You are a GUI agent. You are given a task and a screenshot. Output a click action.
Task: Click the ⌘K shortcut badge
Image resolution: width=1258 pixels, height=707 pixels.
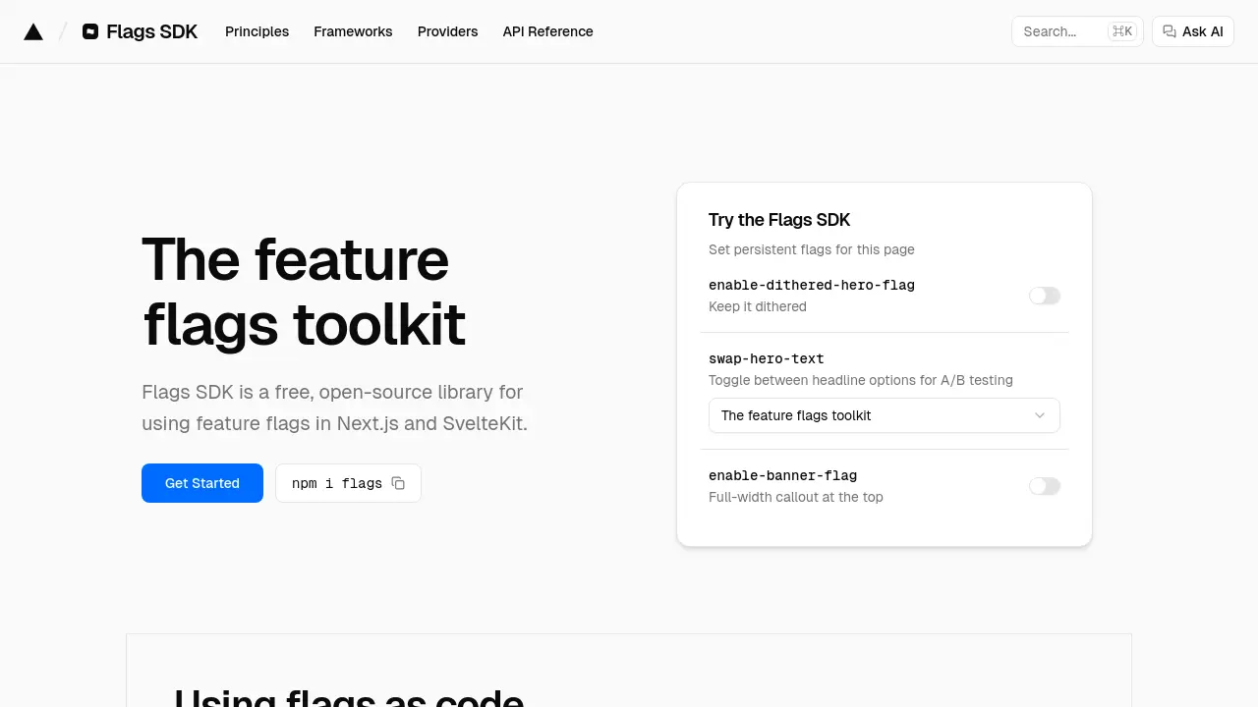pyautogui.click(x=1122, y=31)
